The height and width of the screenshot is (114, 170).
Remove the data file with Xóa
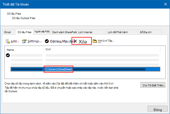tap(83, 42)
